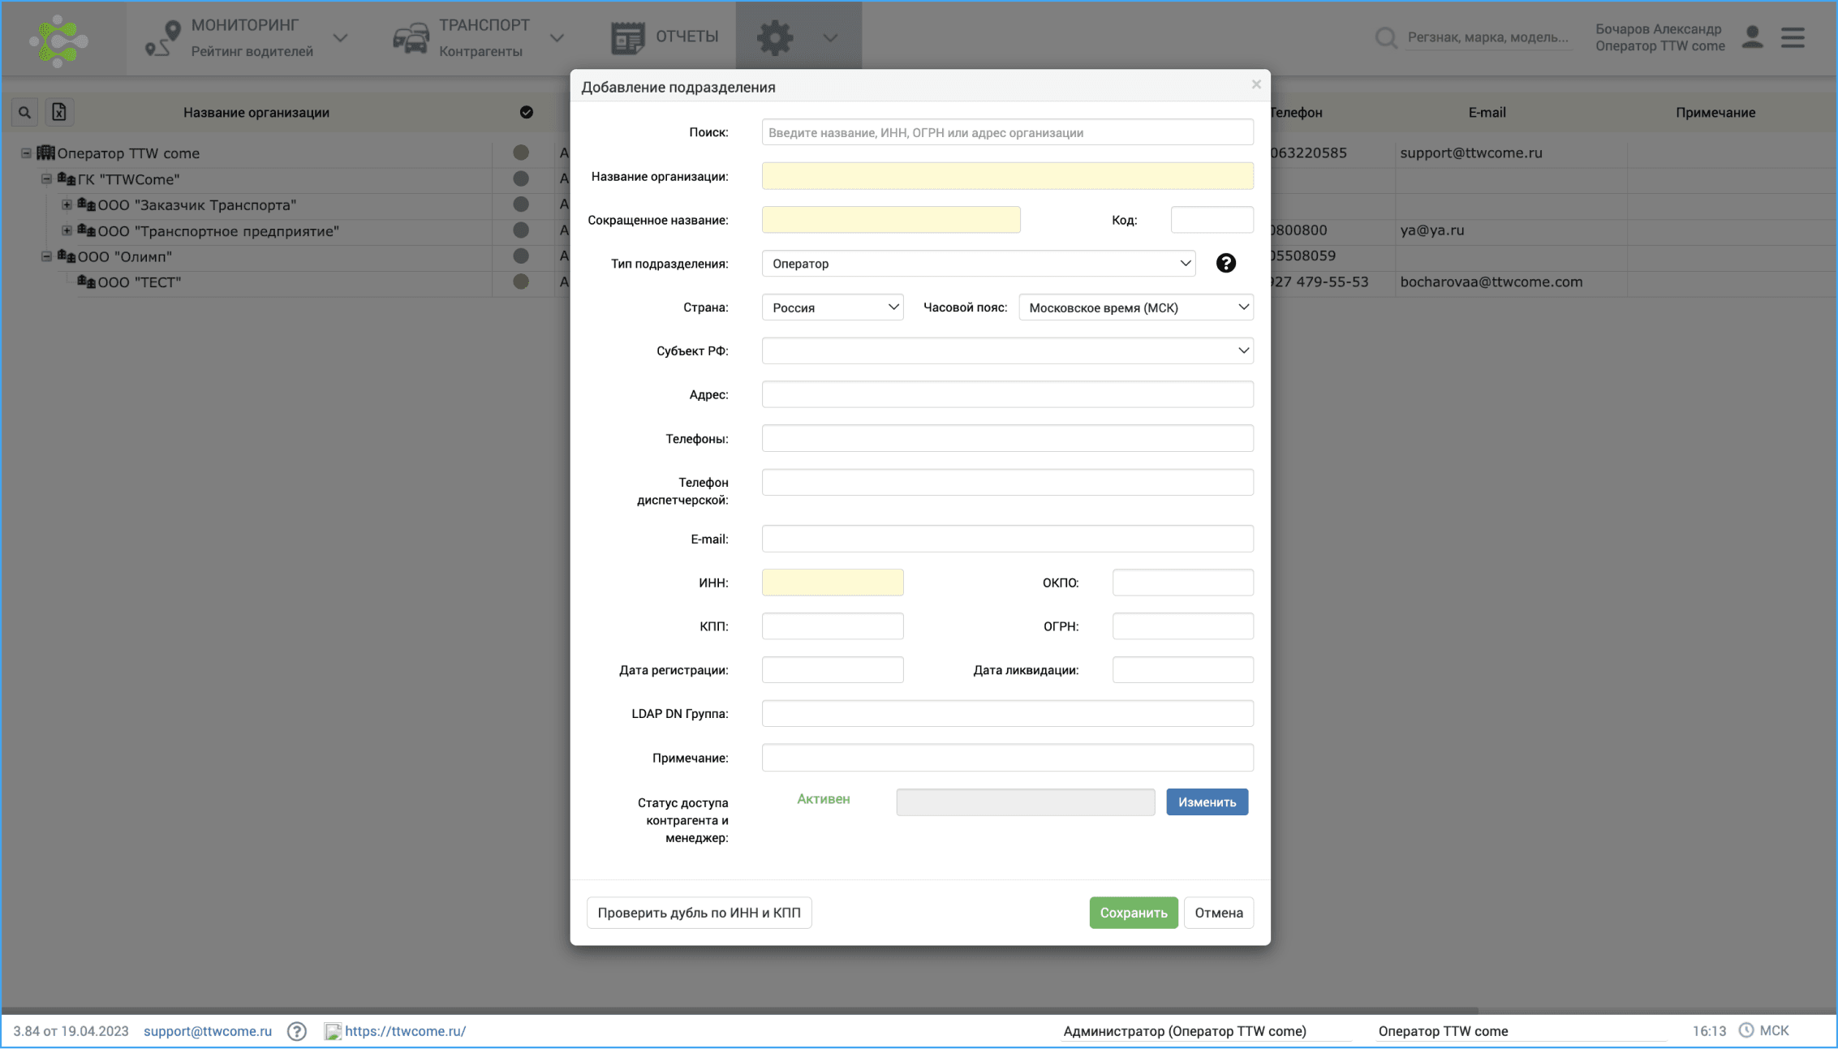
Task: Open the Часовой пояс dropdown
Action: 1135,307
